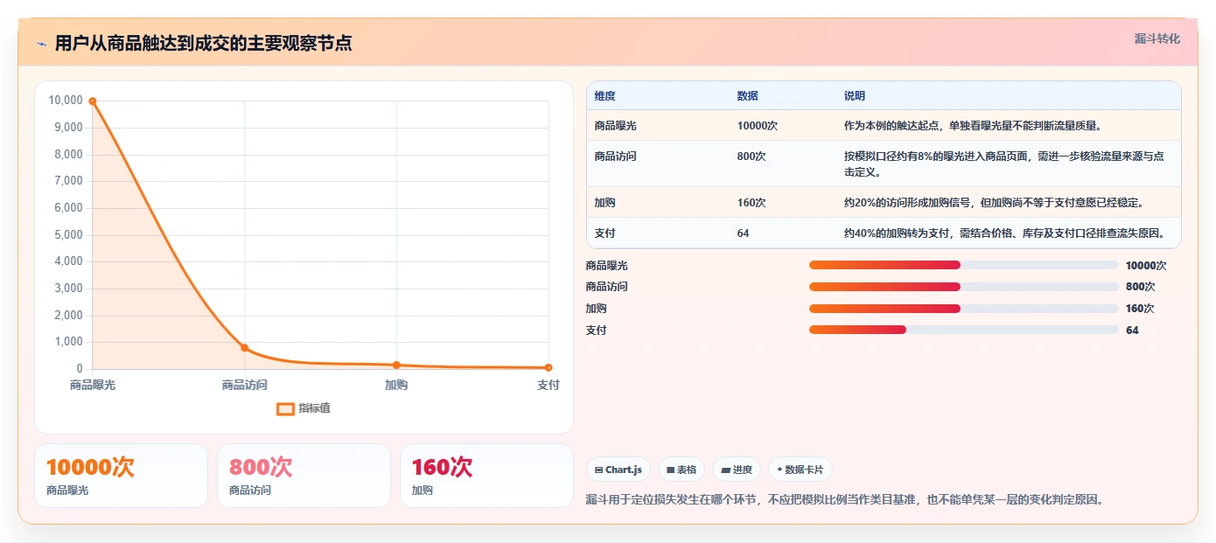Toggle the 指标值 legend swatch
Image resolution: width=1216 pixels, height=543 pixels.
pos(285,408)
